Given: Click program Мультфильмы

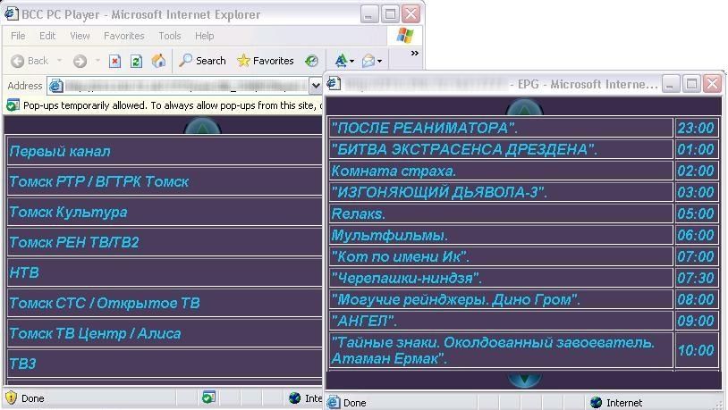Looking at the screenshot, I should [x=501, y=235].
